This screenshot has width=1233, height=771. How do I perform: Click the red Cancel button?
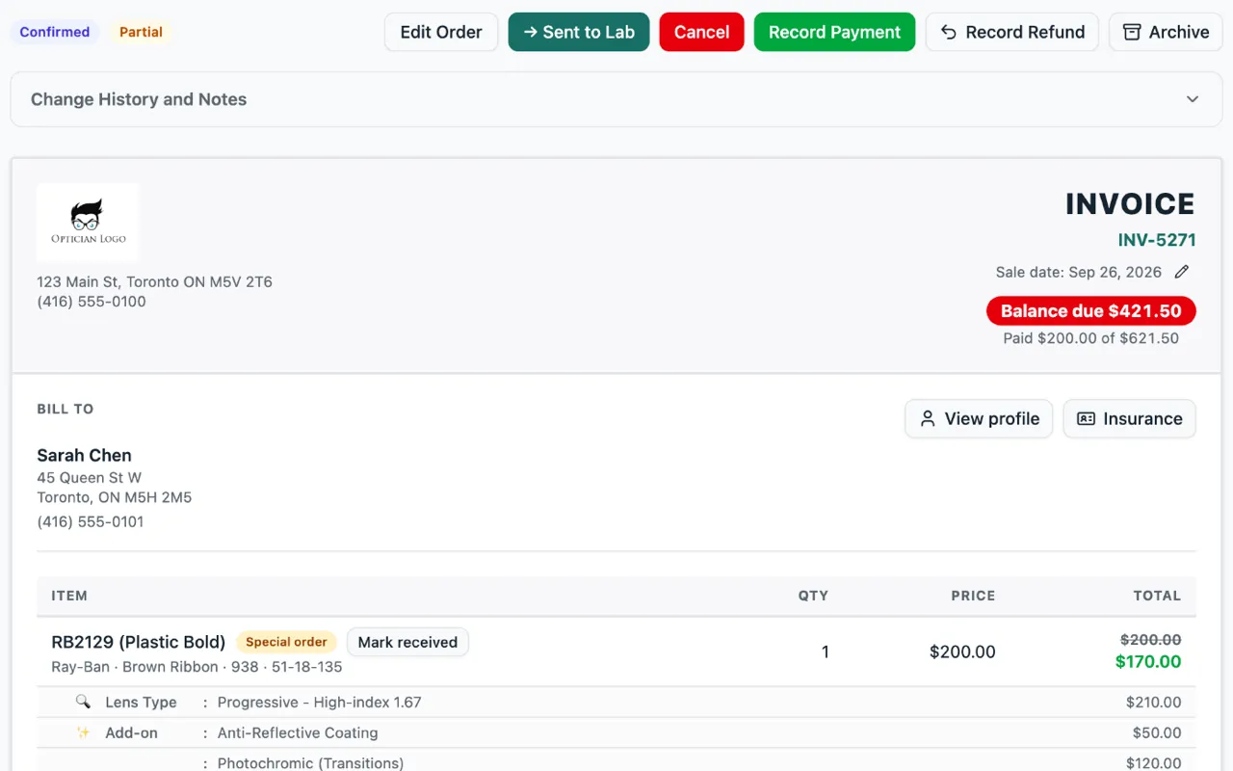701,32
